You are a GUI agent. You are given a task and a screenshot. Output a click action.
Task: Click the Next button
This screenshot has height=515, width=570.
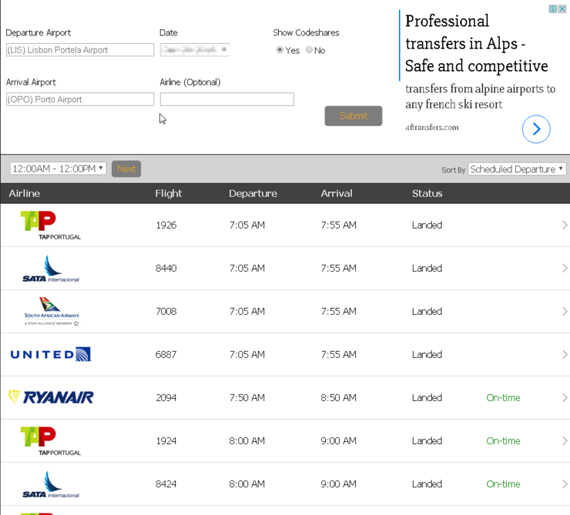pyautogui.click(x=126, y=169)
